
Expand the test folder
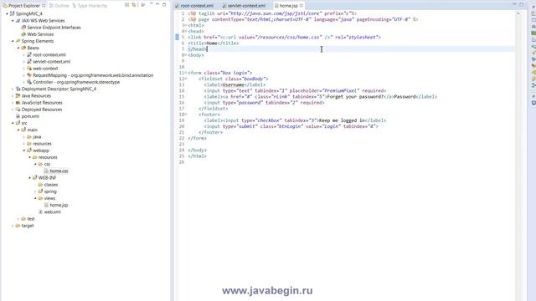click(18, 219)
